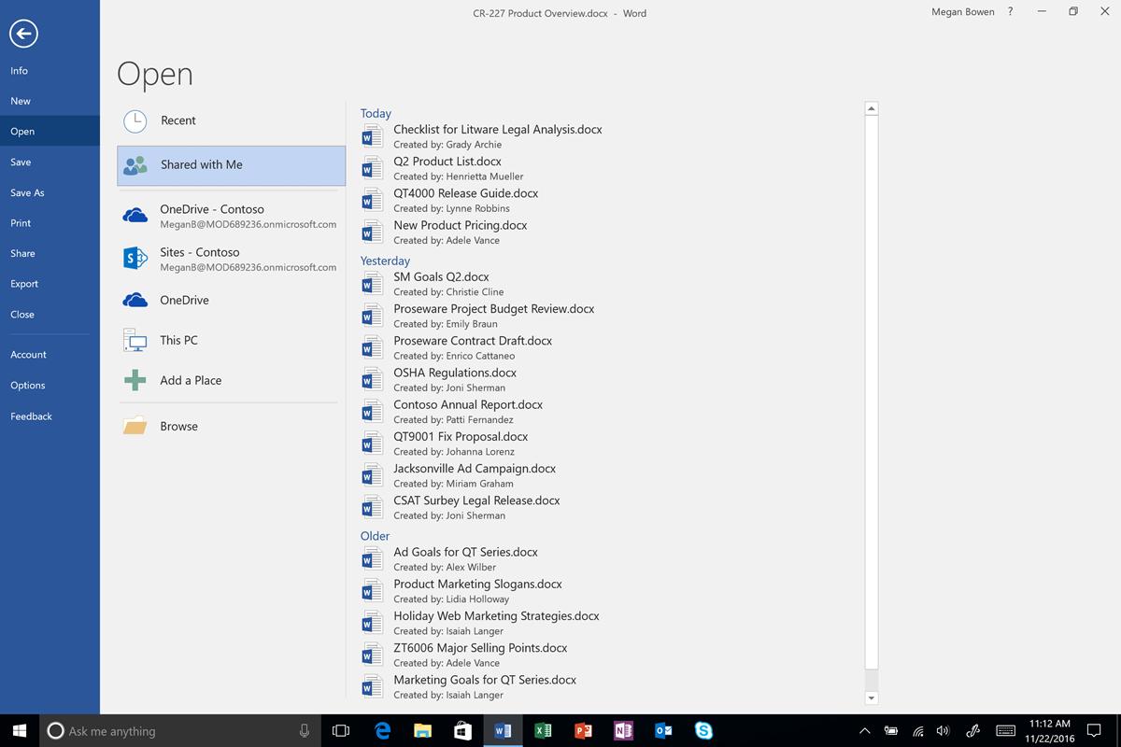The image size is (1121, 747).
Task: Open the Action Center notification icon
Action: [x=1095, y=731]
